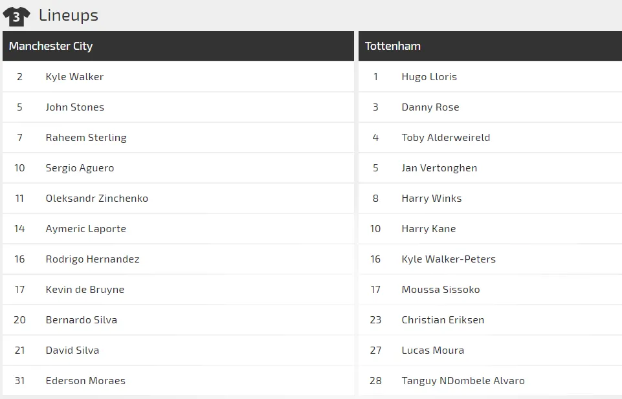Open Hugo Lloris's player link
622x399 pixels.
pos(429,77)
